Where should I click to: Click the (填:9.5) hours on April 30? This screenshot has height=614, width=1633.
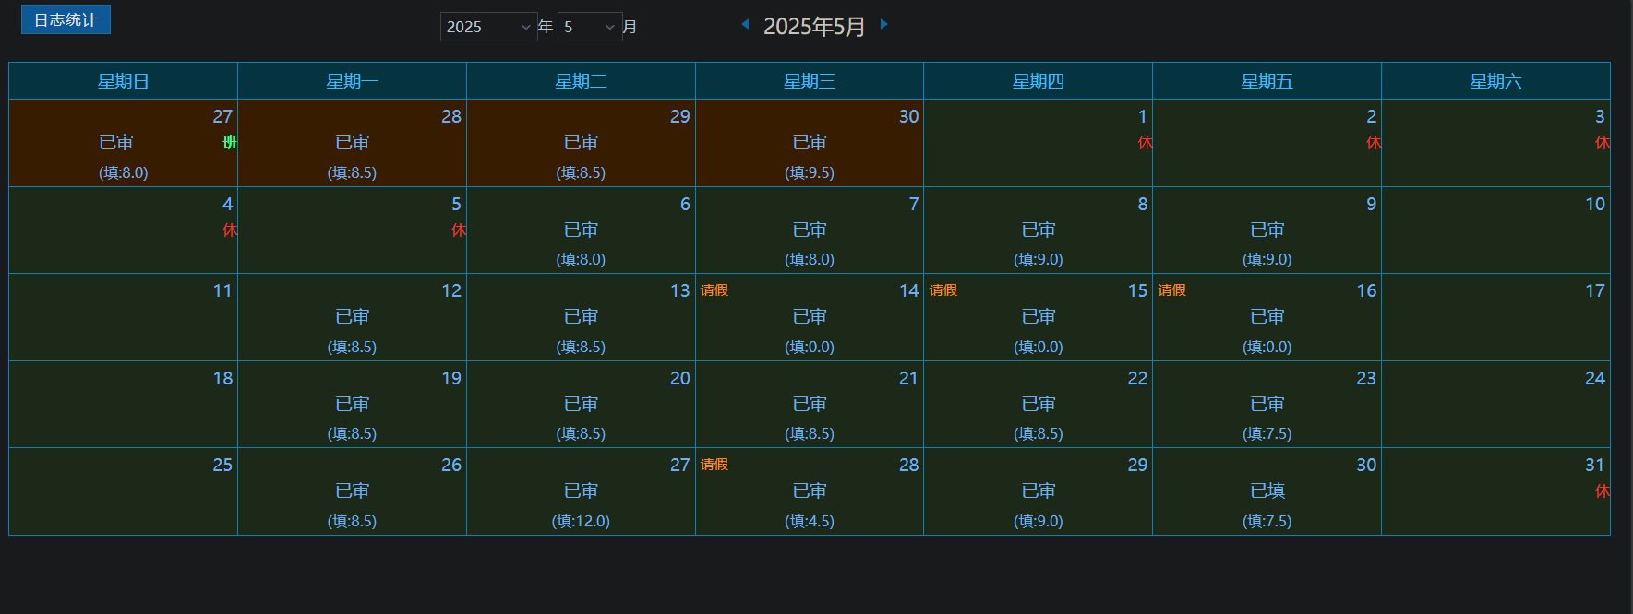coord(810,172)
